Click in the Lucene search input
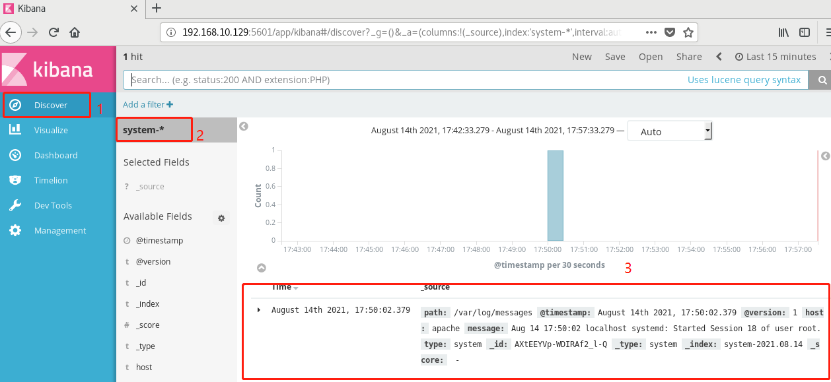This screenshot has width=831, height=382. 406,80
